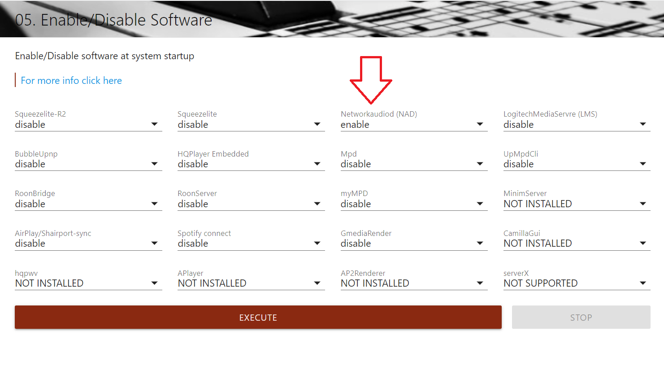Open the Squeezelite-R2 dropdown
Screen dimensions: 664x375
(x=88, y=125)
